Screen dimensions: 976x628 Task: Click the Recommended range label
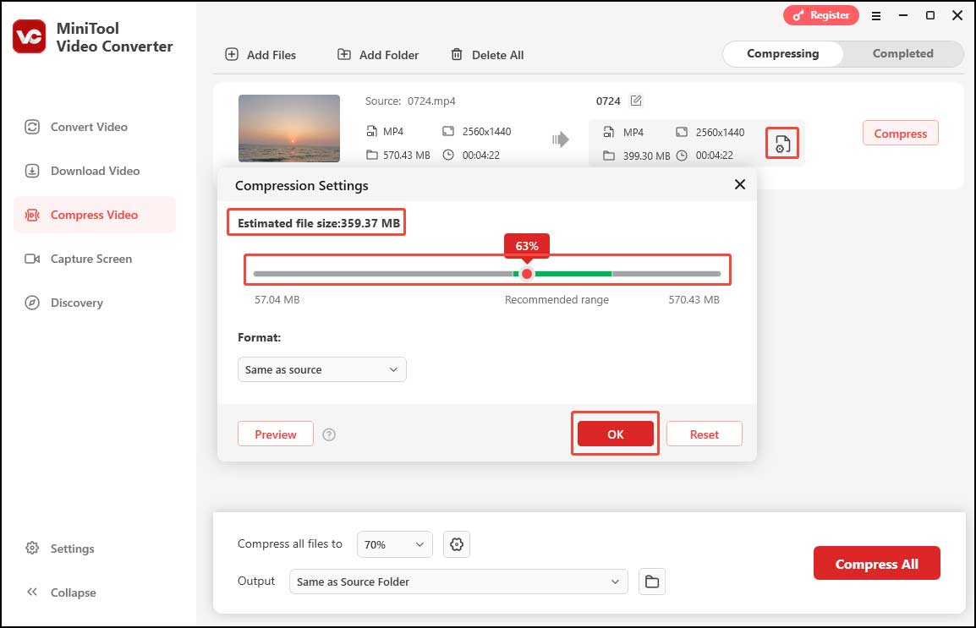(x=557, y=300)
